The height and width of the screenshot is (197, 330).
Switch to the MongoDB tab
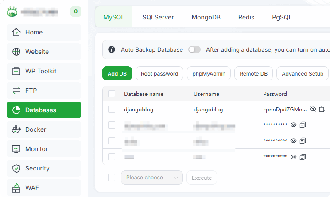tap(206, 18)
